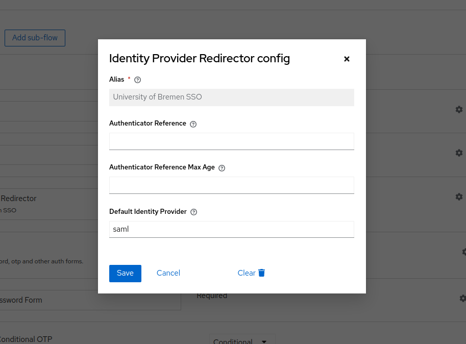The width and height of the screenshot is (466, 344).
Task: Open settings gear in the Redirector row
Action: coord(459,196)
